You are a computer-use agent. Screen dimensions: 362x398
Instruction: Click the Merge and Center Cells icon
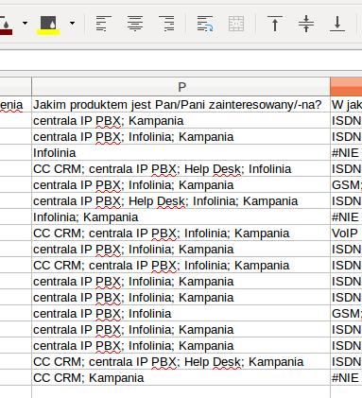tap(236, 24)
